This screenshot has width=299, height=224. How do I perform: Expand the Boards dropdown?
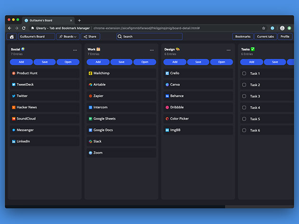tap(68, 36)
